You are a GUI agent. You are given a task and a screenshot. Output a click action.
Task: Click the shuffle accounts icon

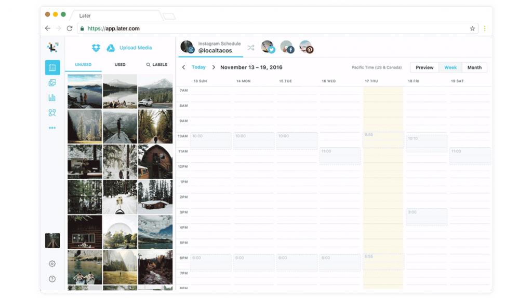click(251, 48)
